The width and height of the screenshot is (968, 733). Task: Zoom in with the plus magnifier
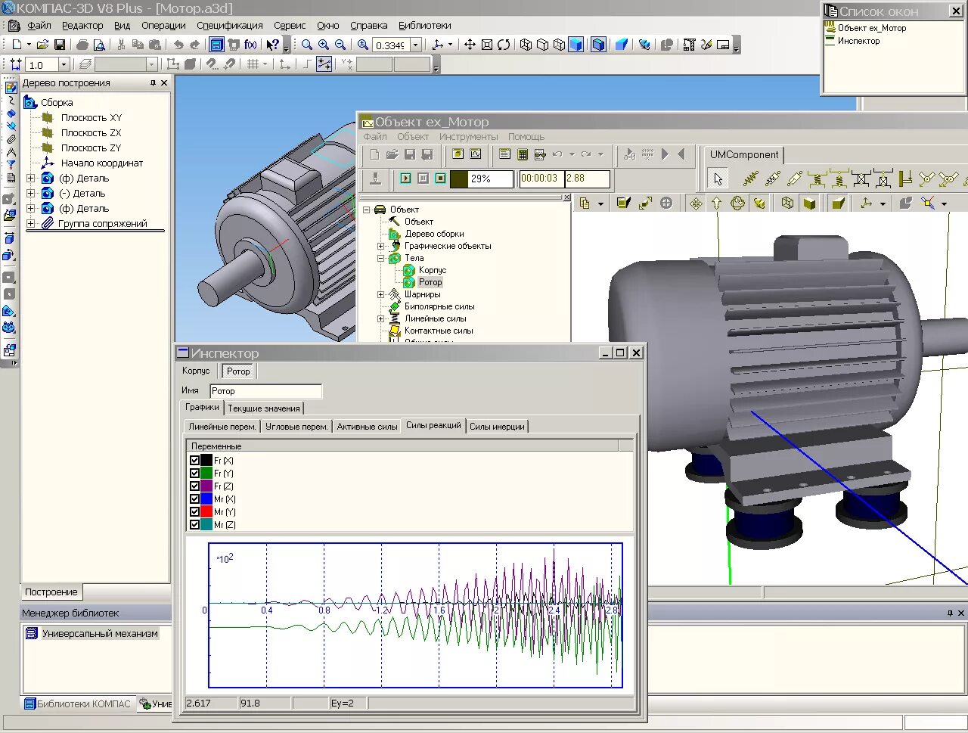click(324, 45)
